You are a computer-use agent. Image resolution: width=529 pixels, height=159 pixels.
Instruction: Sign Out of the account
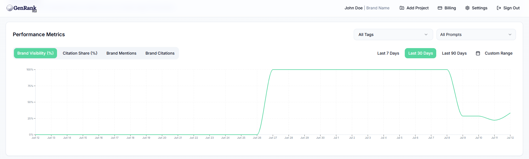click(508, 8)
